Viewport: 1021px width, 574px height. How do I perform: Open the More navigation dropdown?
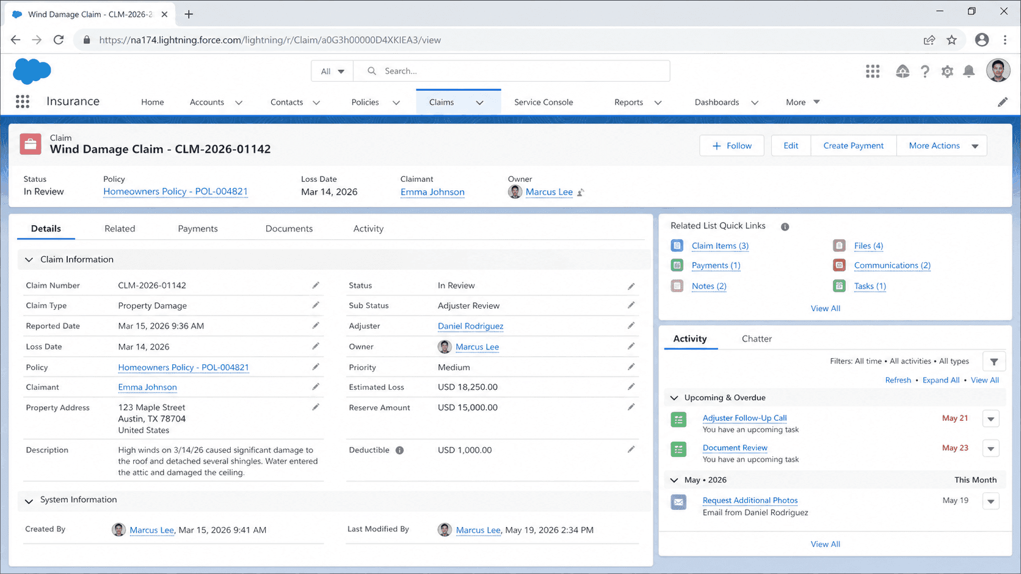802,102
